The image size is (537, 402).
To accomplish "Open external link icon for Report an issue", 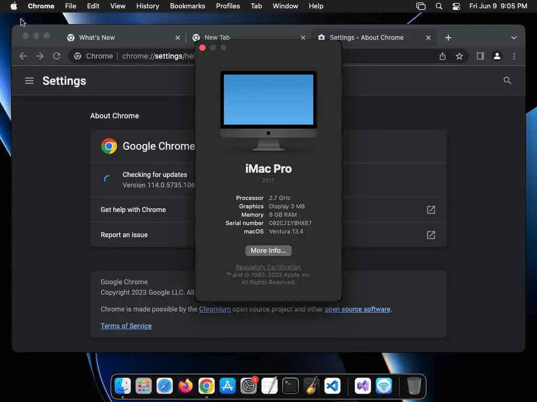I will click(431, 235).
